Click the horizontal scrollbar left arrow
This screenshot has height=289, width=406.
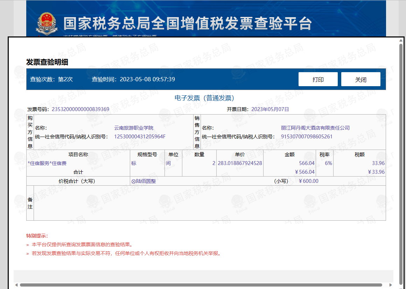[x=16, y=285]
